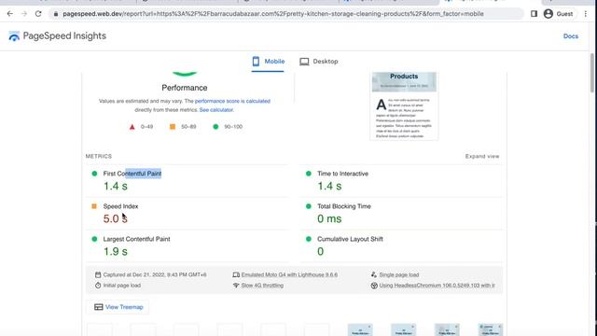Click device icon beside Emulated Moto G4
597x336 pixels.
click(236, 274)
